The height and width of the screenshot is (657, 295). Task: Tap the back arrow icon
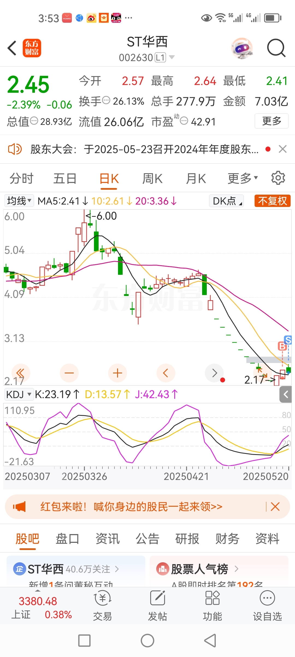pyautogui.click(x=12, y=48)
